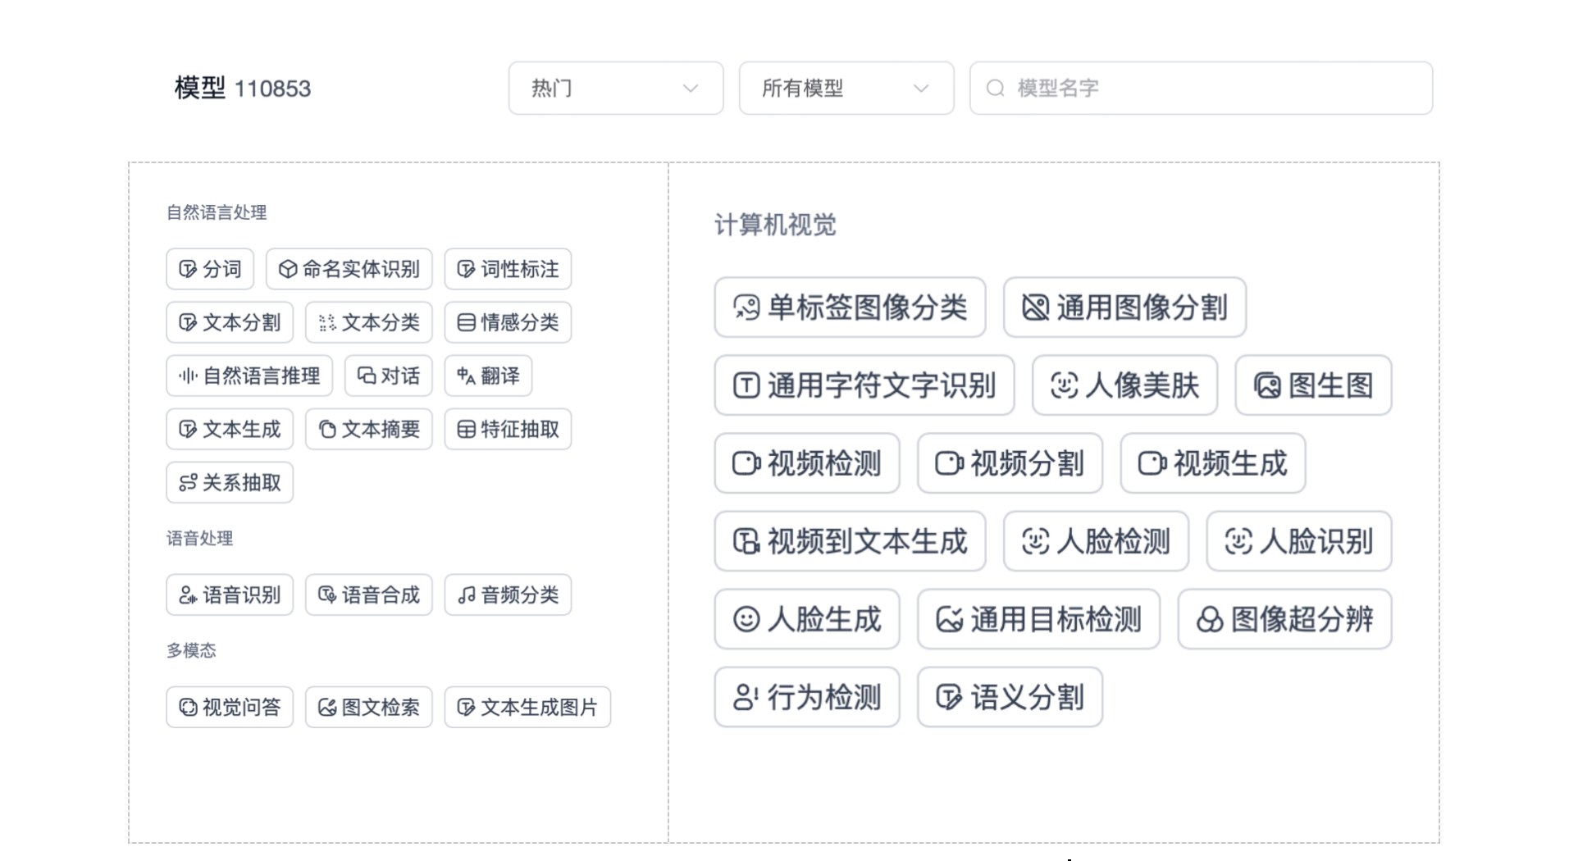Click the 通用目标检测 button
The height and width of the screenshot is (861, 1578).
pyautogui.click(x=1038, y=620)
